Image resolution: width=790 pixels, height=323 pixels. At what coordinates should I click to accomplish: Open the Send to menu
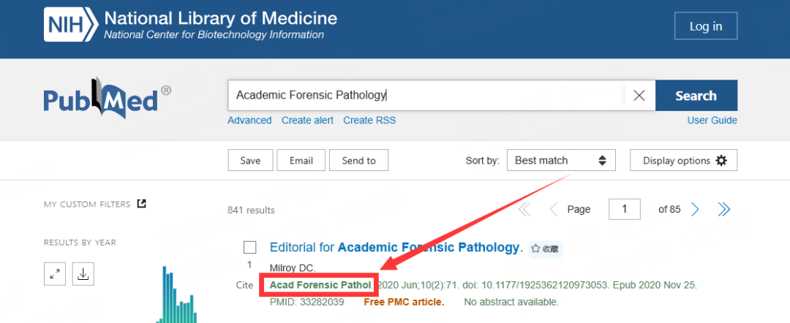[x=358, y=161]
